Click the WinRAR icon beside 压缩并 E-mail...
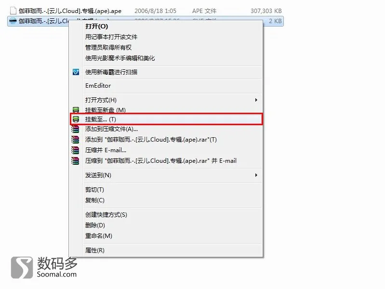 click(x=75, y=150)
